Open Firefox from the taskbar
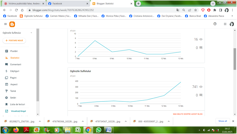The image size is (237, 134). pyautogui.click(x=16, y=130)
